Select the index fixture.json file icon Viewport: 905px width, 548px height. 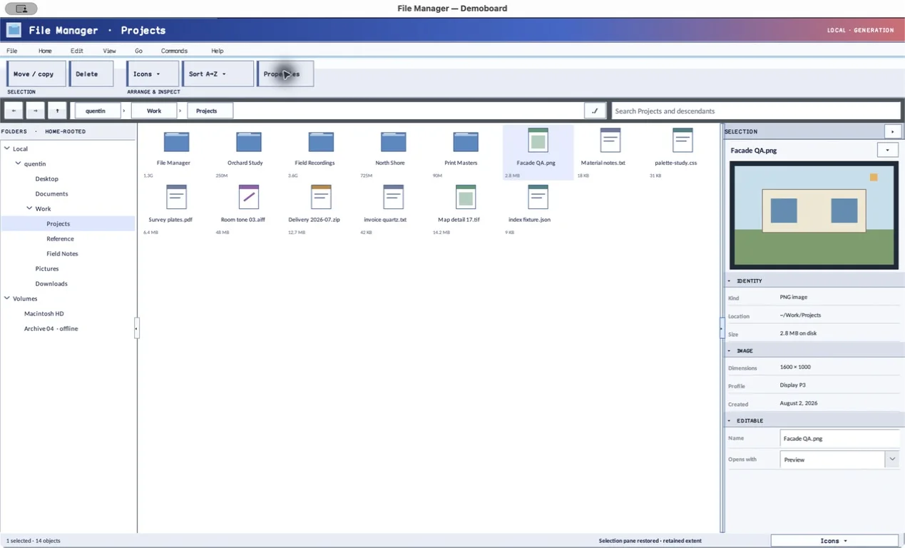tap(538, 197)
